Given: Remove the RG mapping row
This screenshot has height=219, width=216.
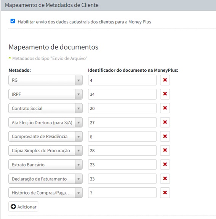Looking at the screenshot, I should (x=165, y=80).
